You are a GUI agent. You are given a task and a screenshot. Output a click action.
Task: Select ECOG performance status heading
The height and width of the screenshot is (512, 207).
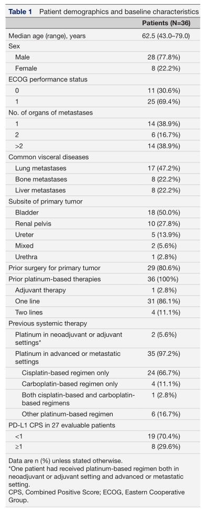[48, 79]
